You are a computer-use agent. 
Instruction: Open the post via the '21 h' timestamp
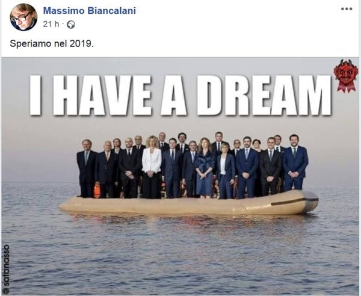pyautogui.click(x=51, y=24)
